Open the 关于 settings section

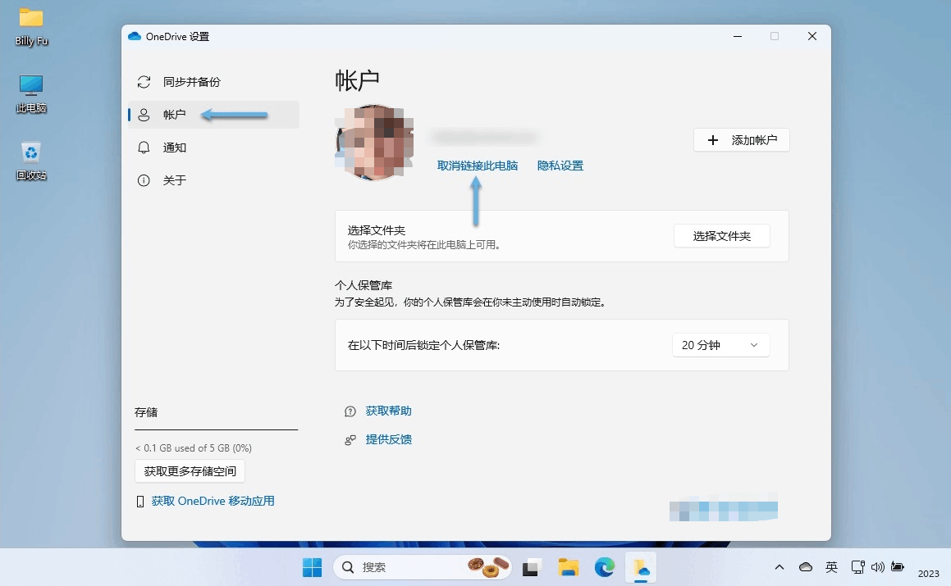(213, 180)
